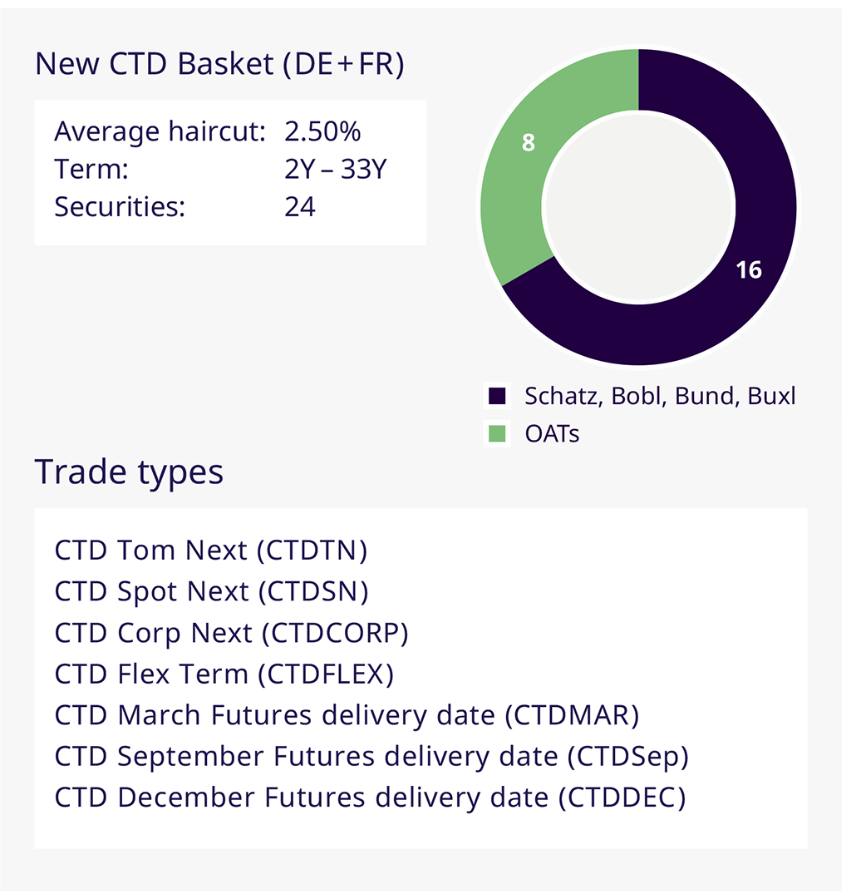This screenshot has height=894, width=851.
Task: Click the 'New CTD Basket (DE+FR)' heading
Action: point(219,64)
